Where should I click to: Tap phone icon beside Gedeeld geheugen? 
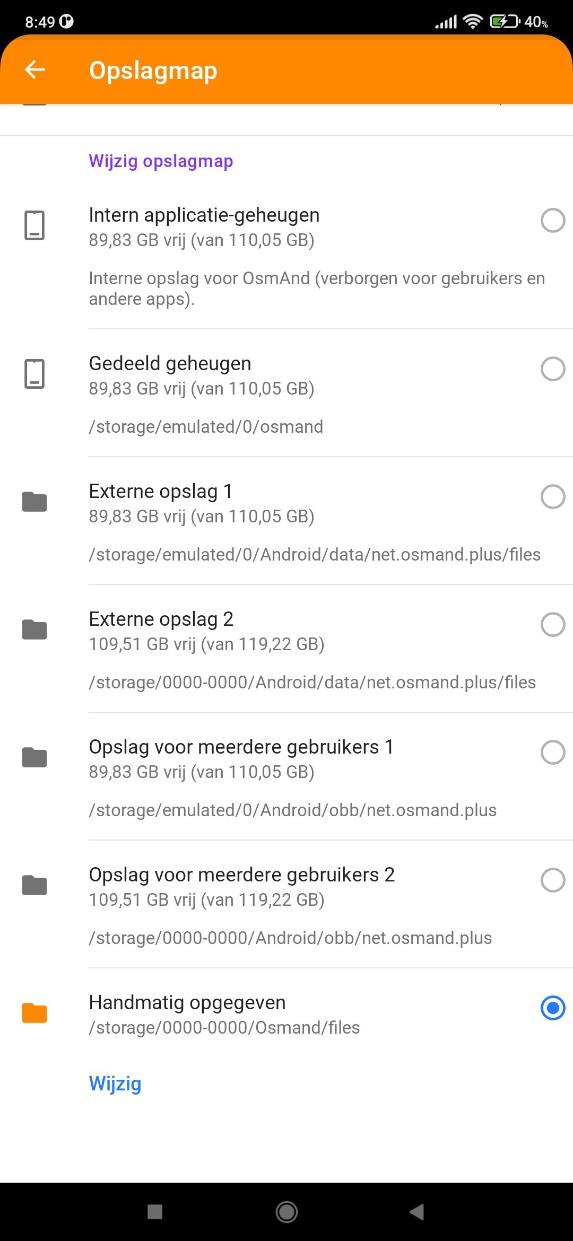34,374
